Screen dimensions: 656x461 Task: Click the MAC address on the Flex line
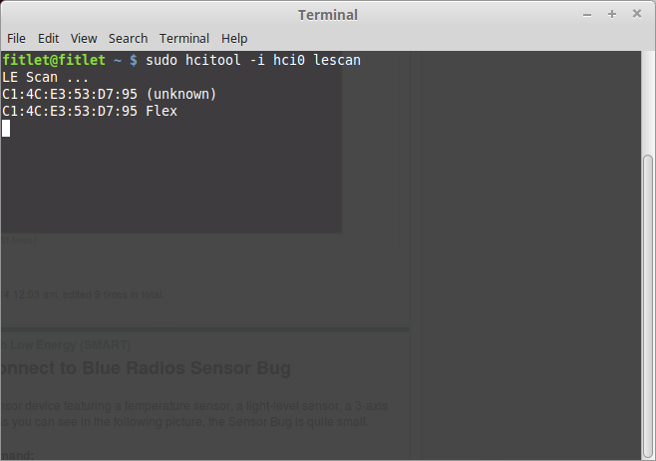click(x=70, y=111)
